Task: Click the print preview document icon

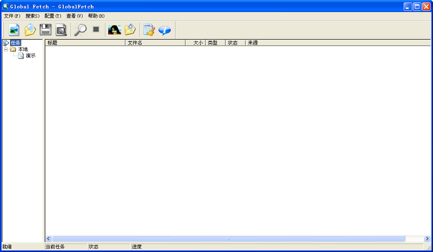Action: [61, 30]
